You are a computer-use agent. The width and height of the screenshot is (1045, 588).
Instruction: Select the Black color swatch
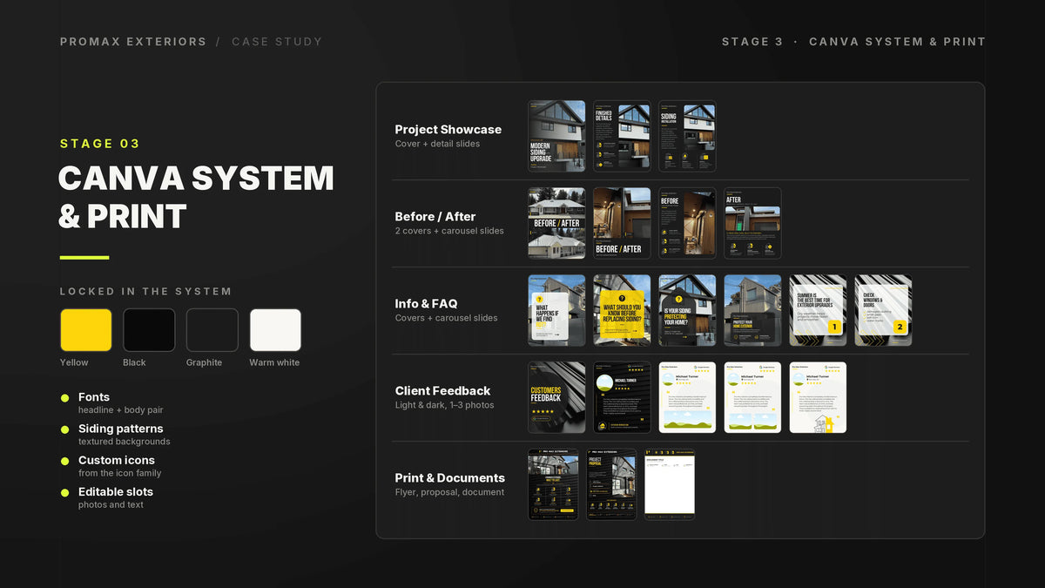pos(149,330)
